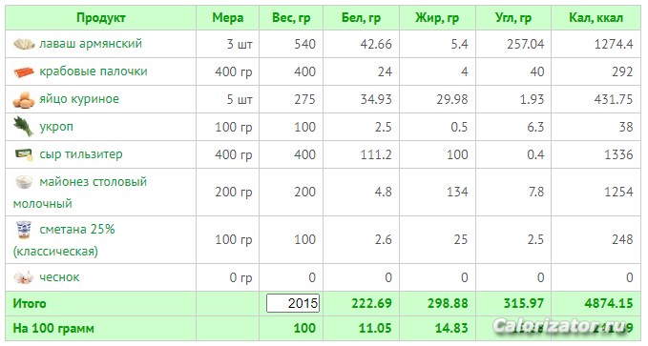Focus the total weight field showing 2015
The image size is (648, 346).
coord(293,303)
